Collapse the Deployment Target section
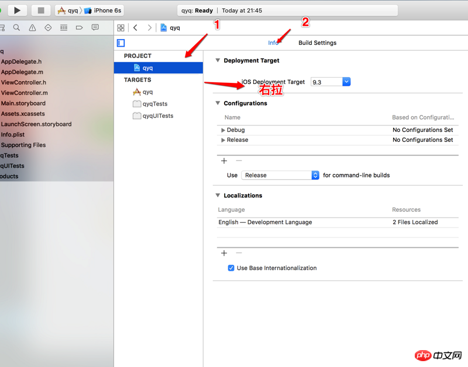Viewport: 468px width, 367px height. click(218, 61)
